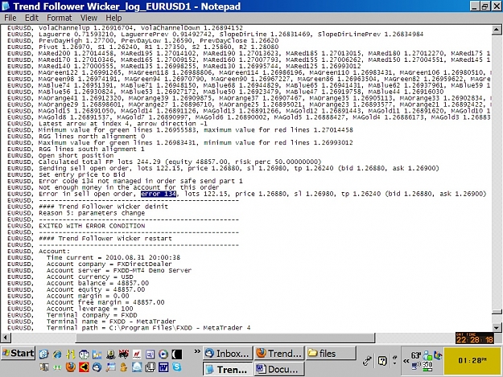
Task: Launch Skype from quick launch
Action: (177, 367)
